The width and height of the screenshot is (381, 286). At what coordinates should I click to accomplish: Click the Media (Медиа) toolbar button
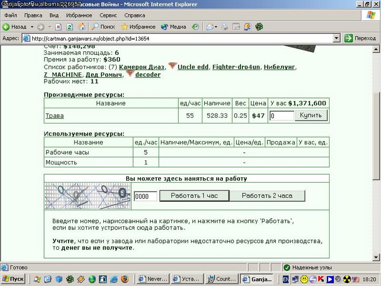pos(173,27)
